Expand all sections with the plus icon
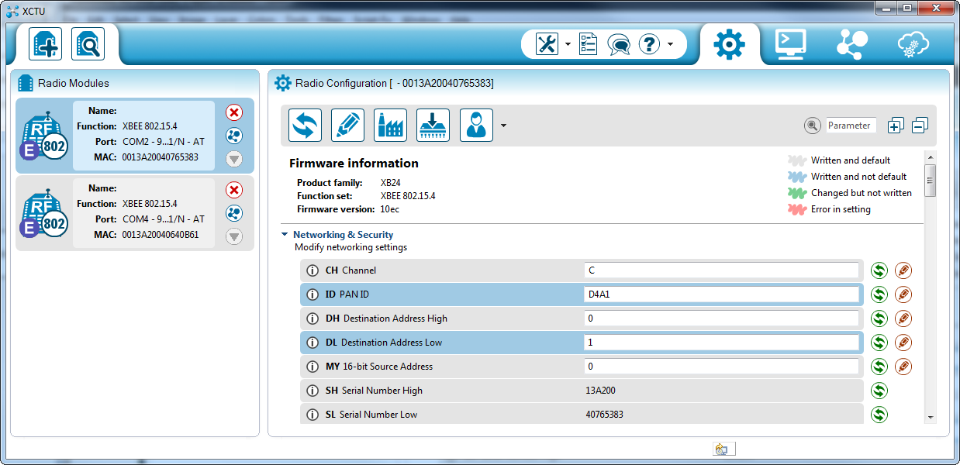The image size is (960, 465). point(896,125)
